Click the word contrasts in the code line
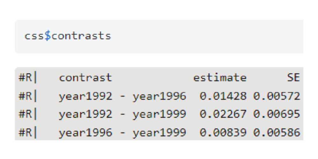Screen dimensions: 318x159 point(81,36)
